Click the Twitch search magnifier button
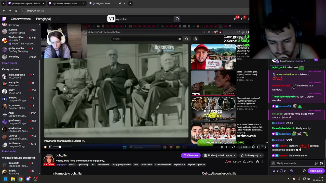The image size is (326, 183). coord(177,19)
